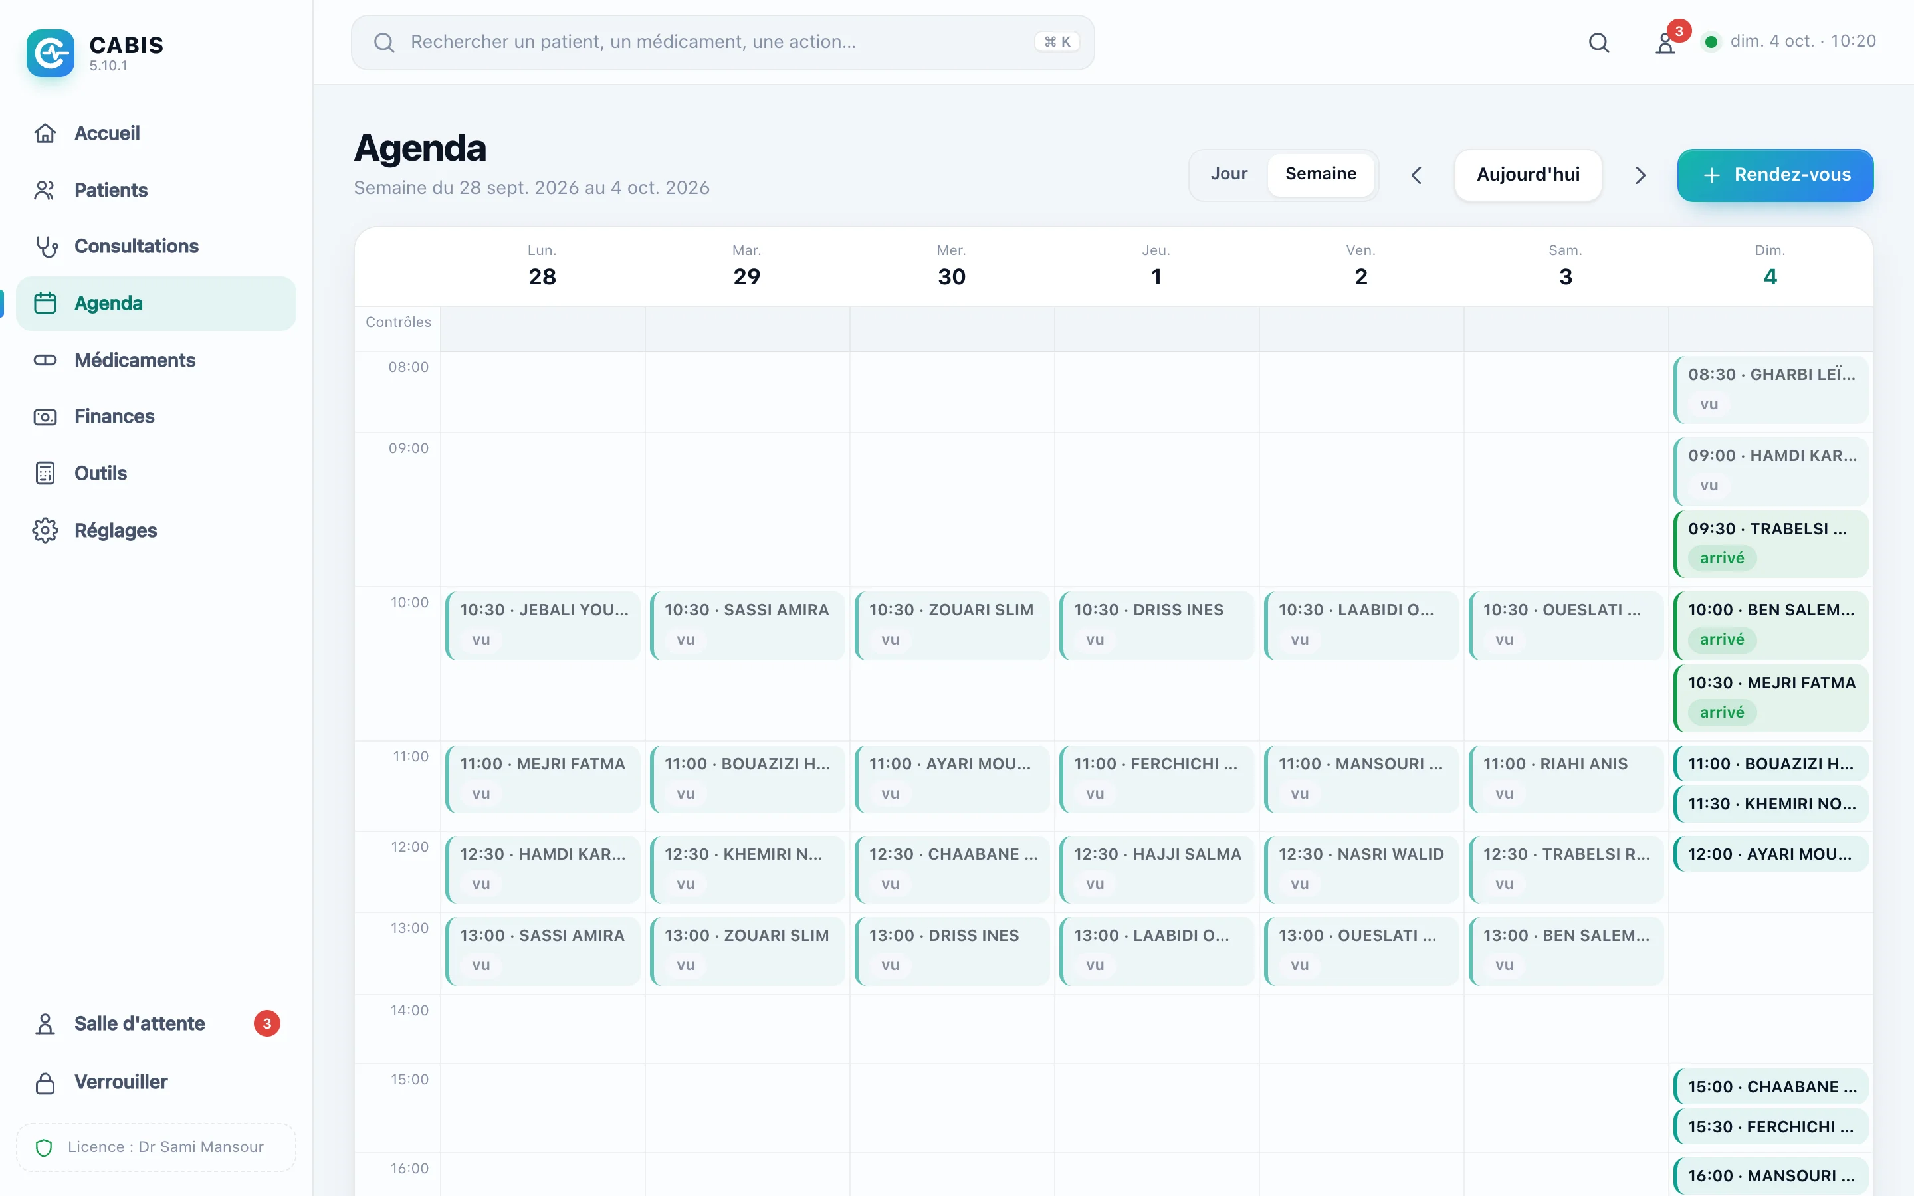Open 10:30 SASSI AMIRA appointment
This screenshot has width=1914, height=1196.
tap(746, 625)
